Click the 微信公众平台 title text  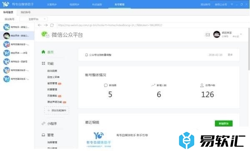point(67,35)
